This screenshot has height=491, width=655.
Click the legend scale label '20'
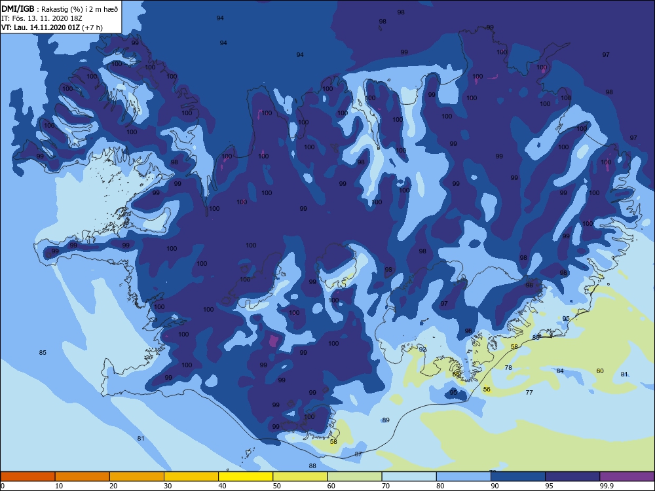click(x=113, y=486)
